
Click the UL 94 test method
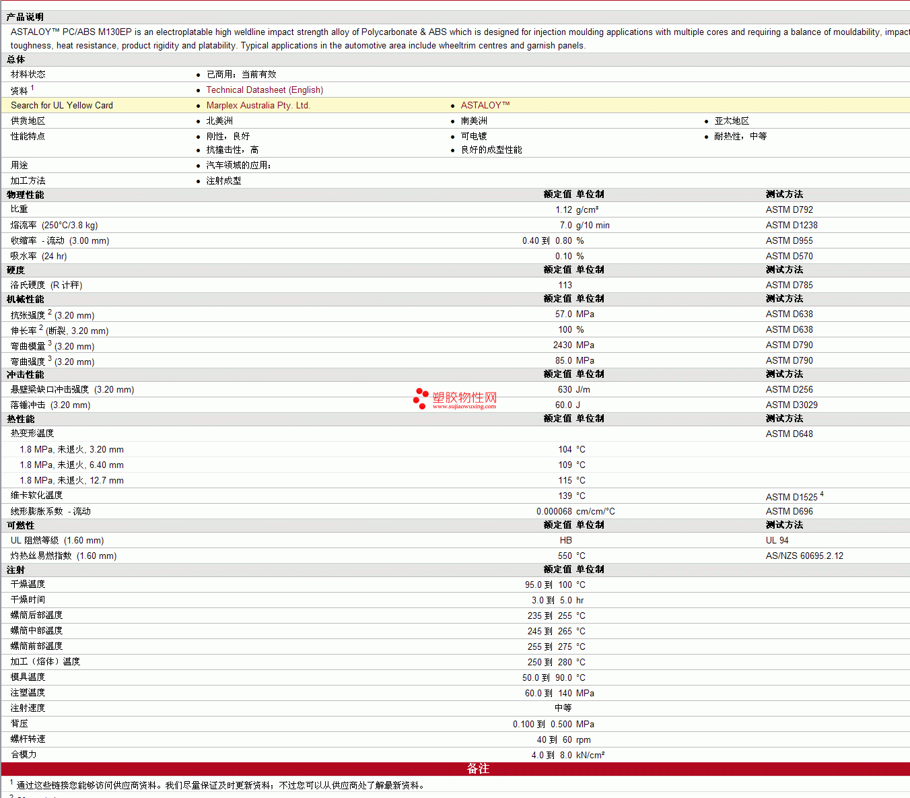click(777, 540)
